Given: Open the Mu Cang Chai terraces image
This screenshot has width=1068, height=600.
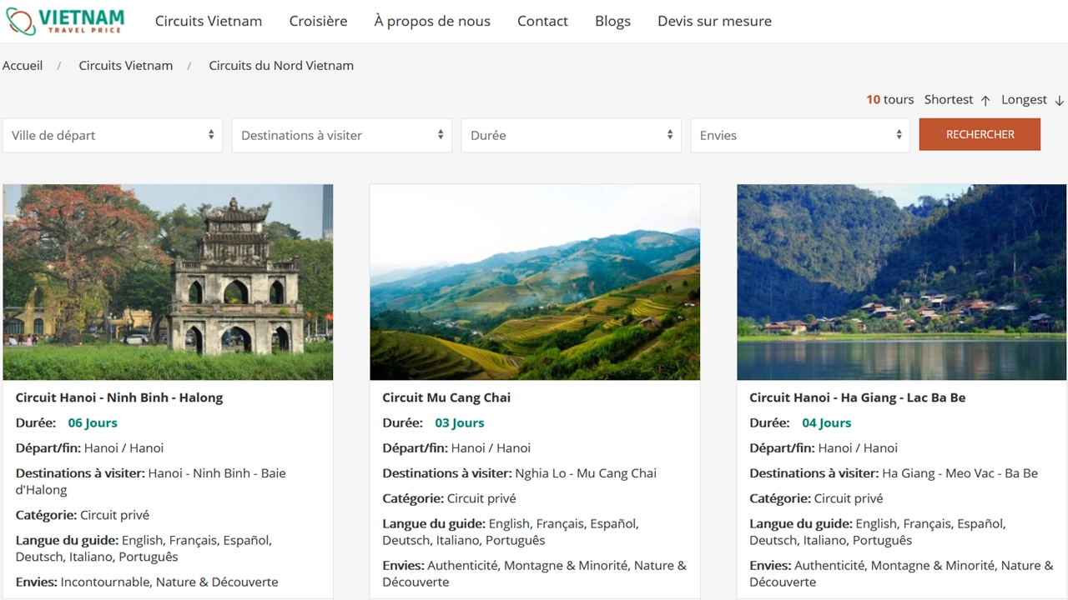Looking at the screenshot, I should click(x=535, y=282).
